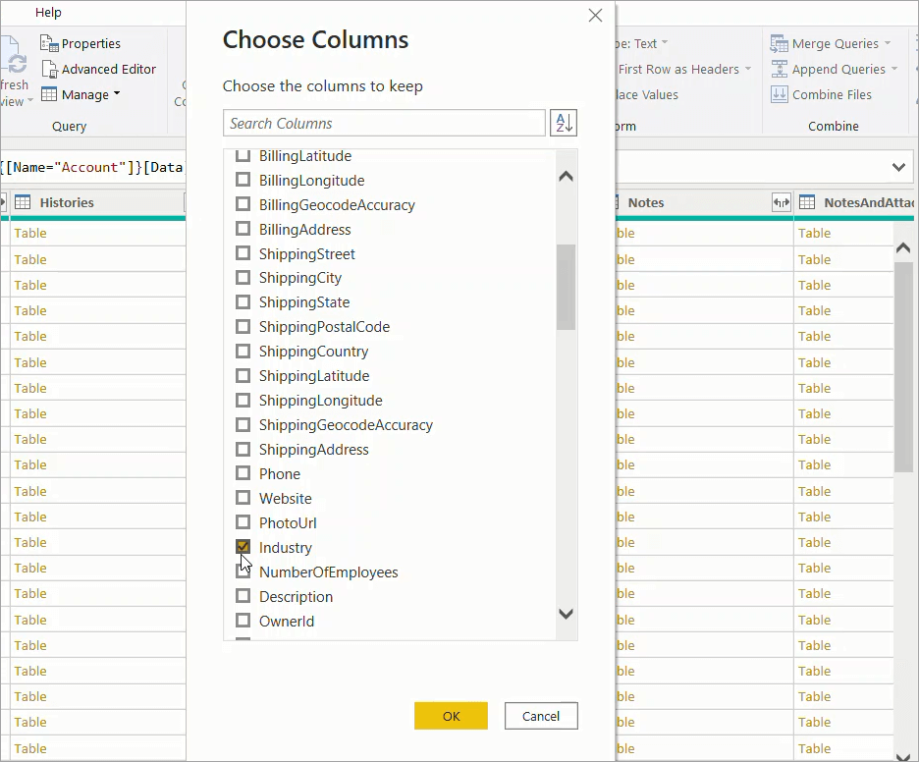Viewport: 919px width, 762px height.
Task: Check the ShippingCity column
Action: (243, 278)
